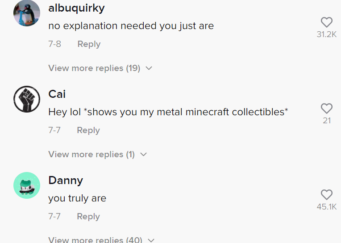The height and width of the screenshot is (243, 341).
Task: Open Cai's profile via the username
Action: point(57,94)
